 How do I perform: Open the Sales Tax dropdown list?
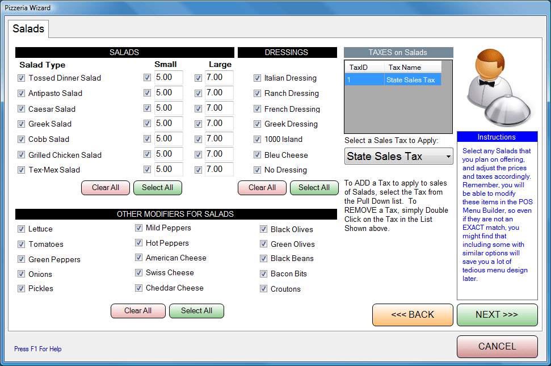(x=448, y=156)
